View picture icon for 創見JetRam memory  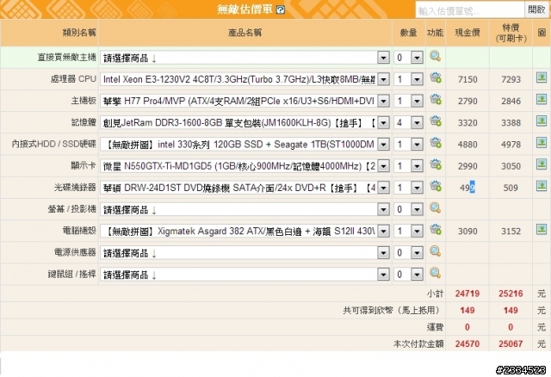tap(542, 121)
